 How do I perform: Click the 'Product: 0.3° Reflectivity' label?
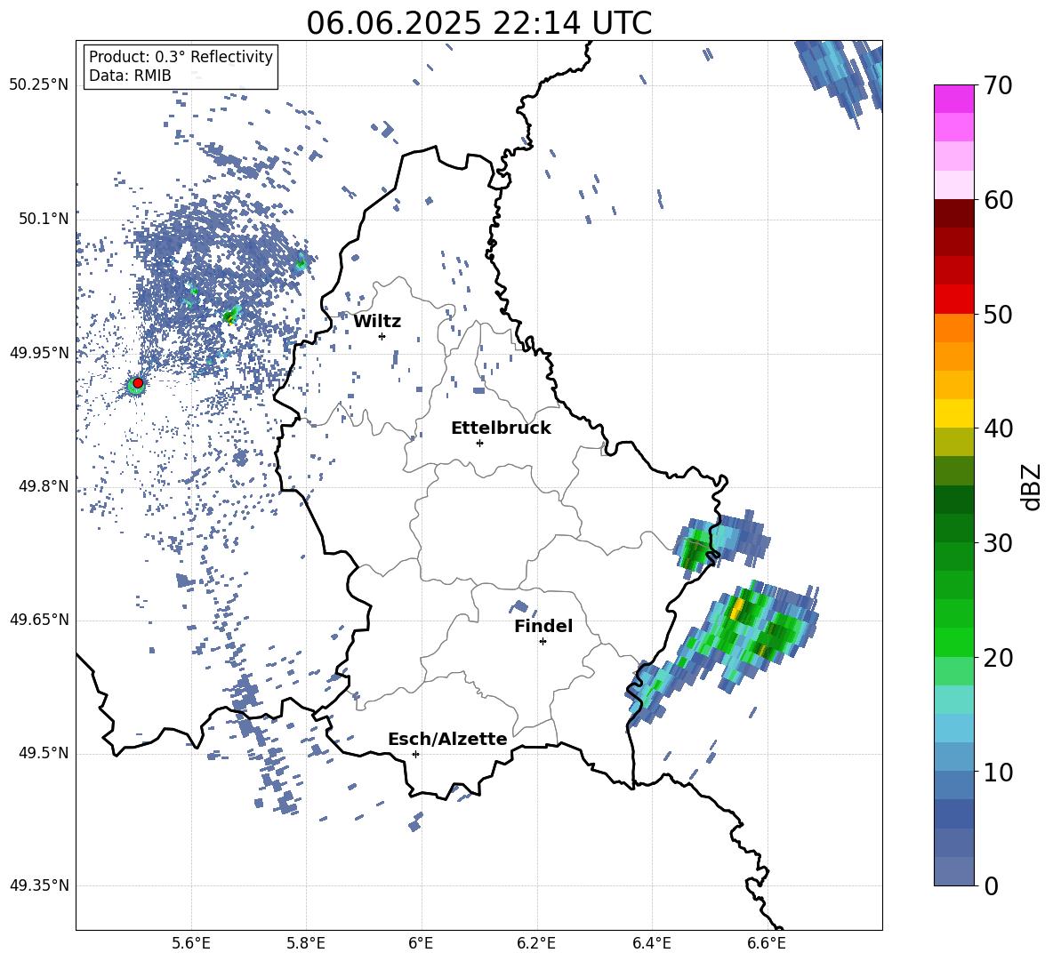(181, 56)
